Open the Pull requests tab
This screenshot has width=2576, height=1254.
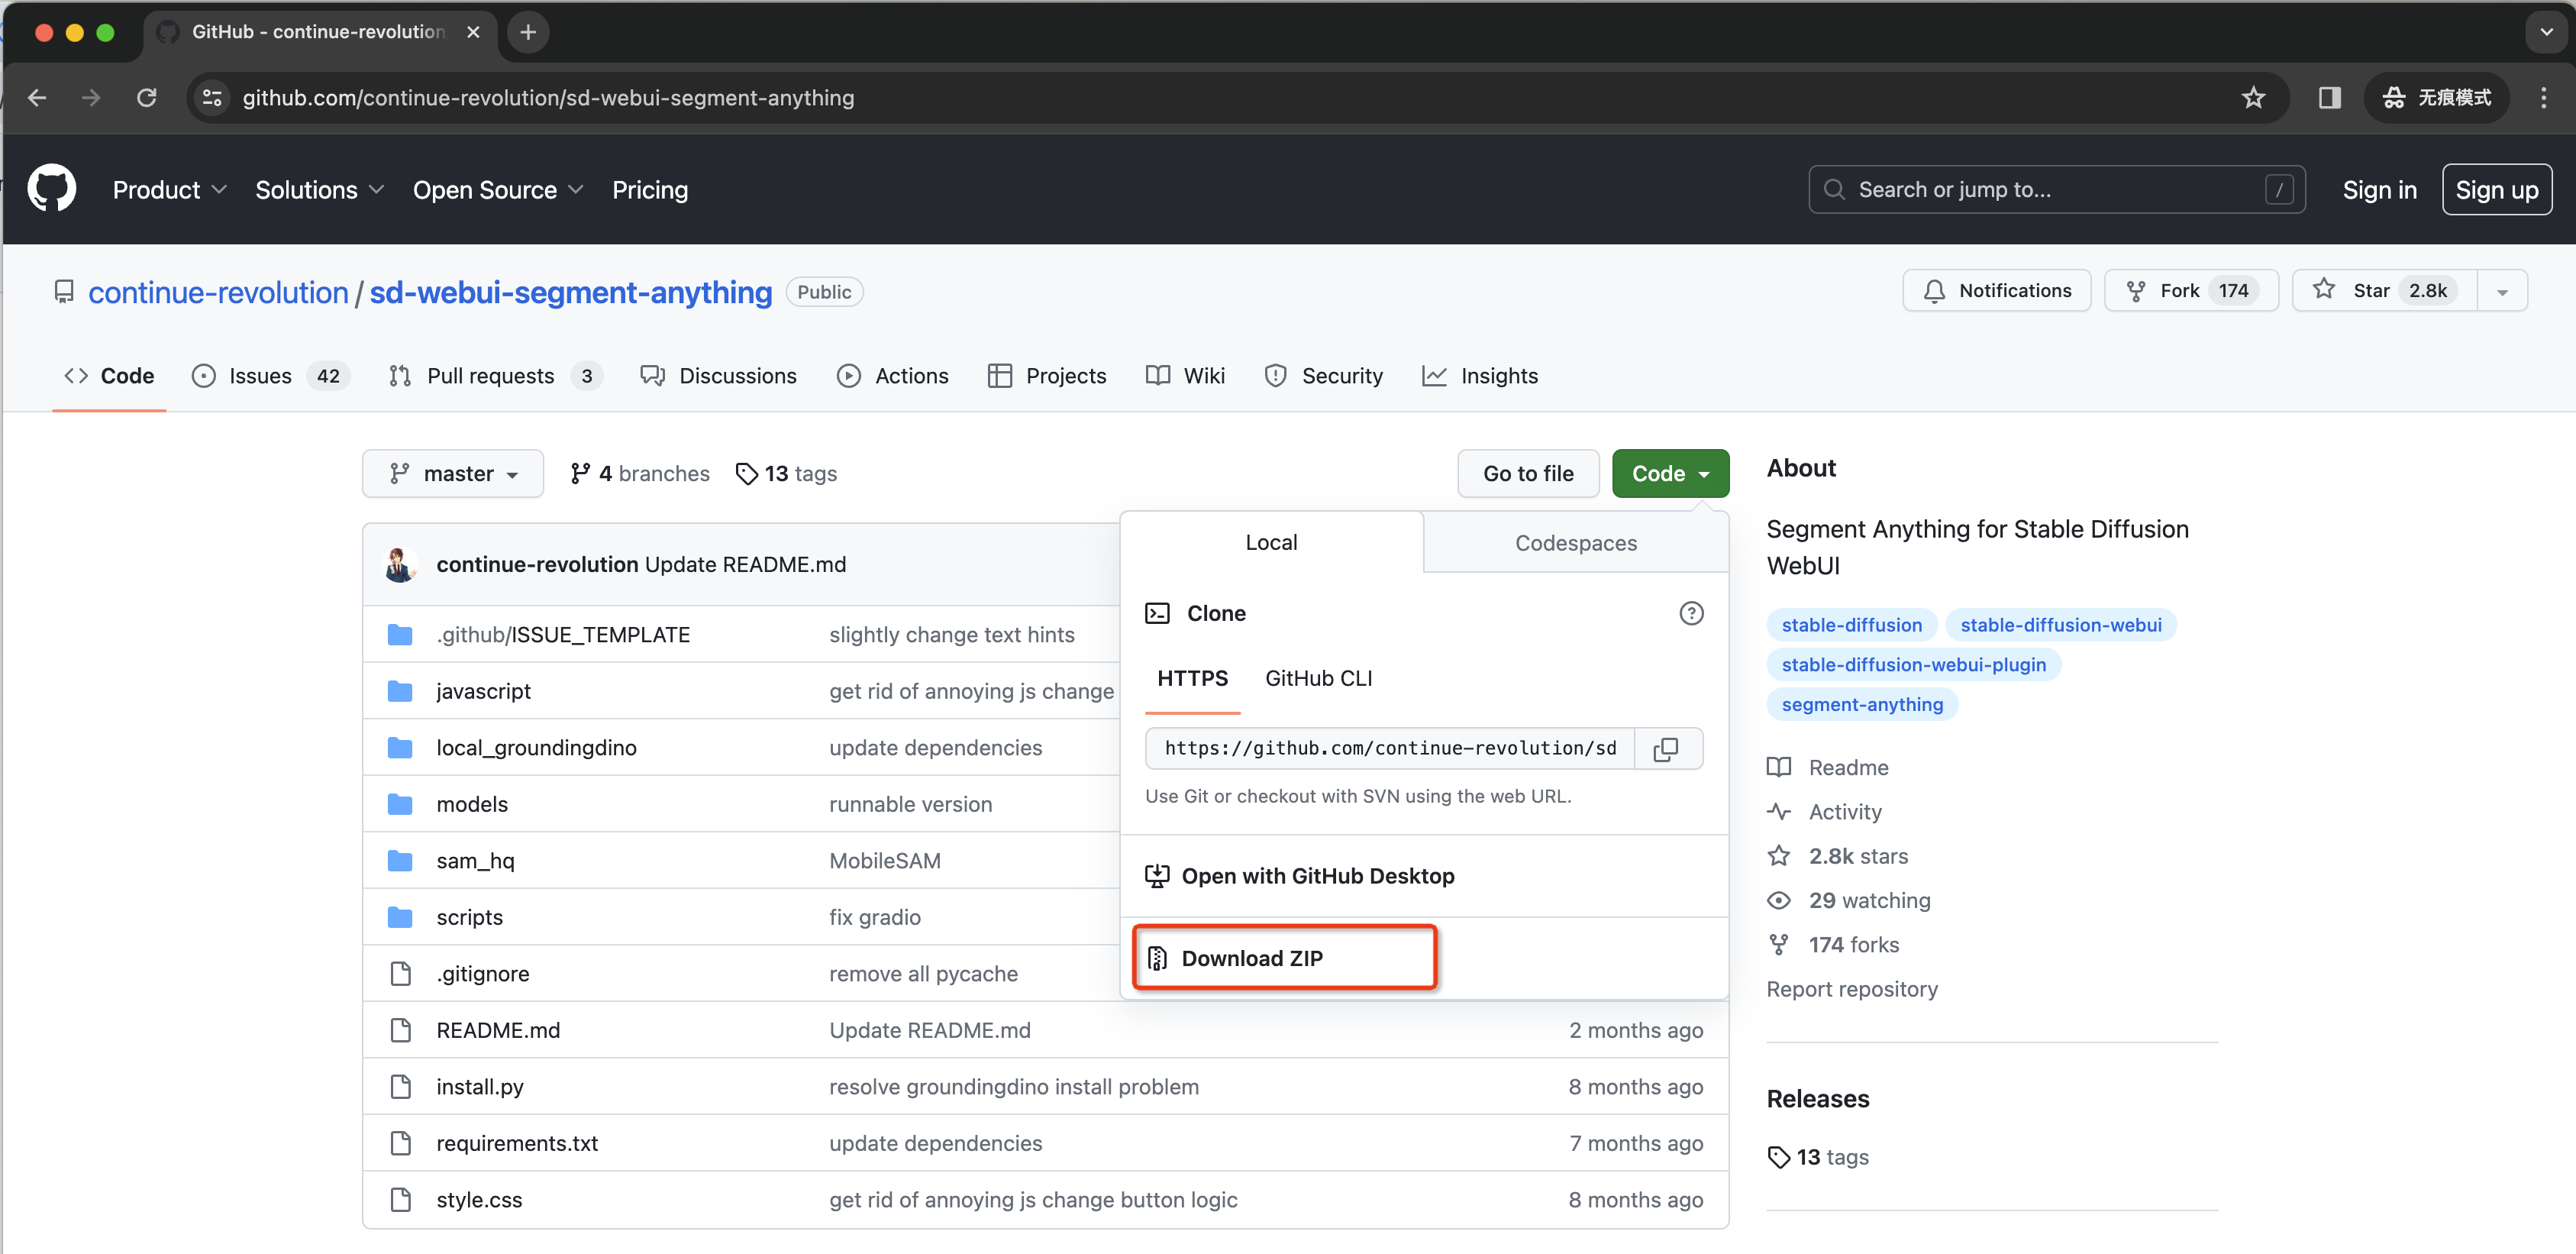pyautogui.click(x=495, y=376)
